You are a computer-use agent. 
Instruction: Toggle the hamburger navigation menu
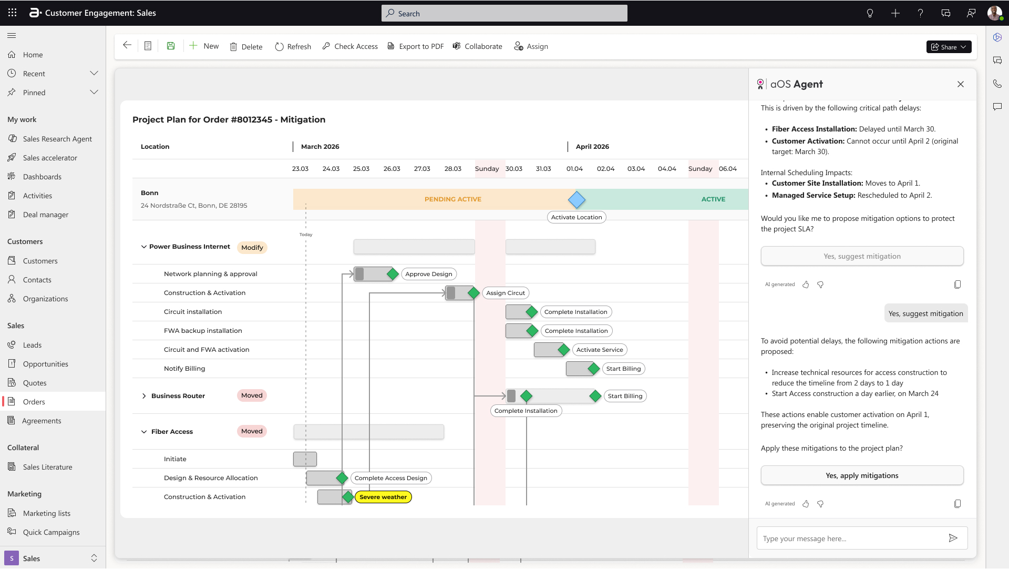click(x=12, y=35)
